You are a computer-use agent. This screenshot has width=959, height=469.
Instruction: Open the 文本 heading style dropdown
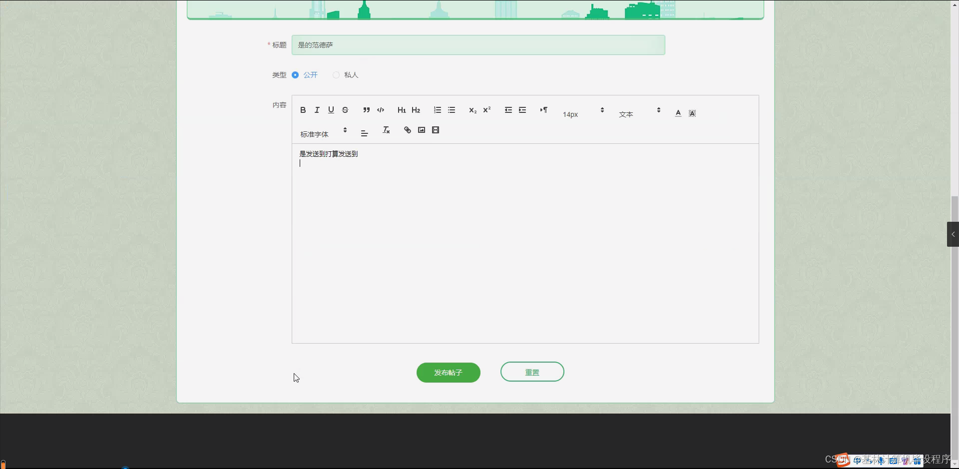[640, 112]
